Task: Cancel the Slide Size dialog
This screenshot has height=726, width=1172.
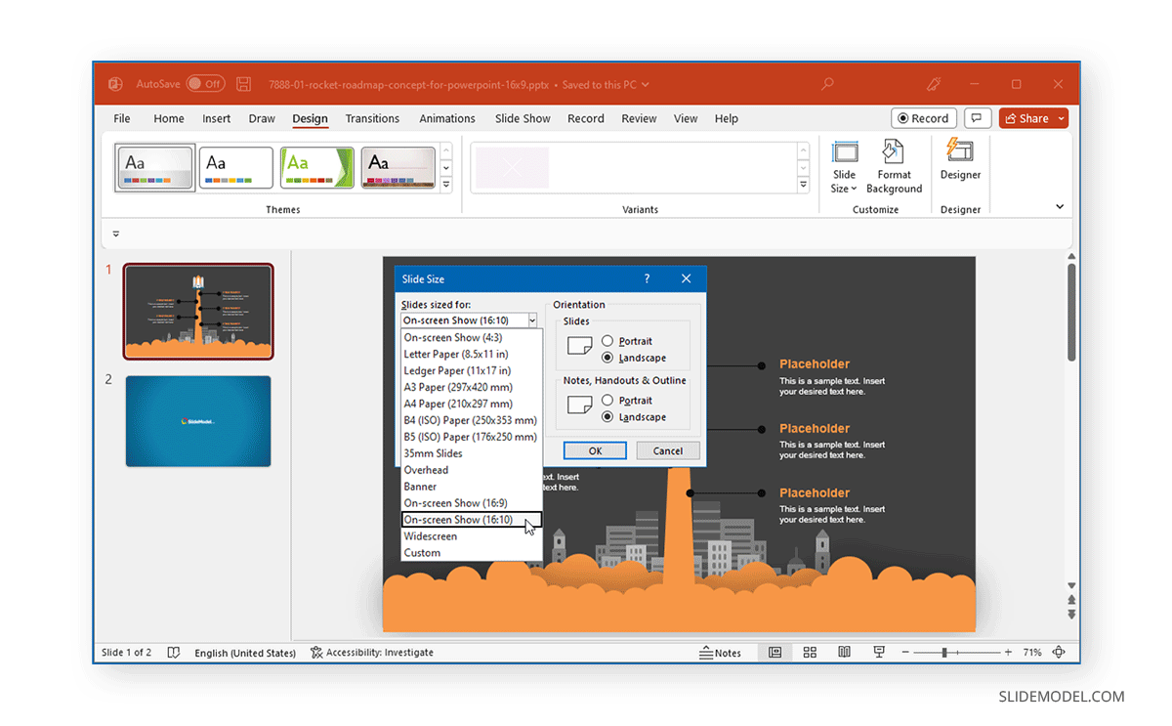Action: coord(668,450)
